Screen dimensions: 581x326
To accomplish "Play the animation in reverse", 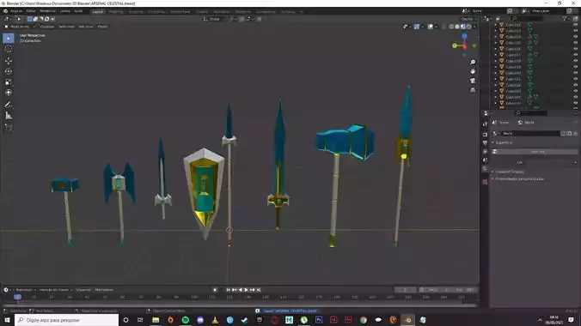I will [240, 290].
